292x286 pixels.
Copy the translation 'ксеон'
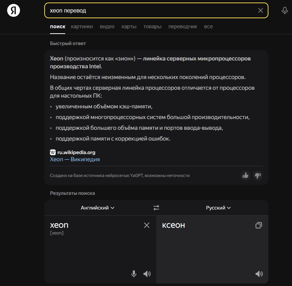click(259, 225)
